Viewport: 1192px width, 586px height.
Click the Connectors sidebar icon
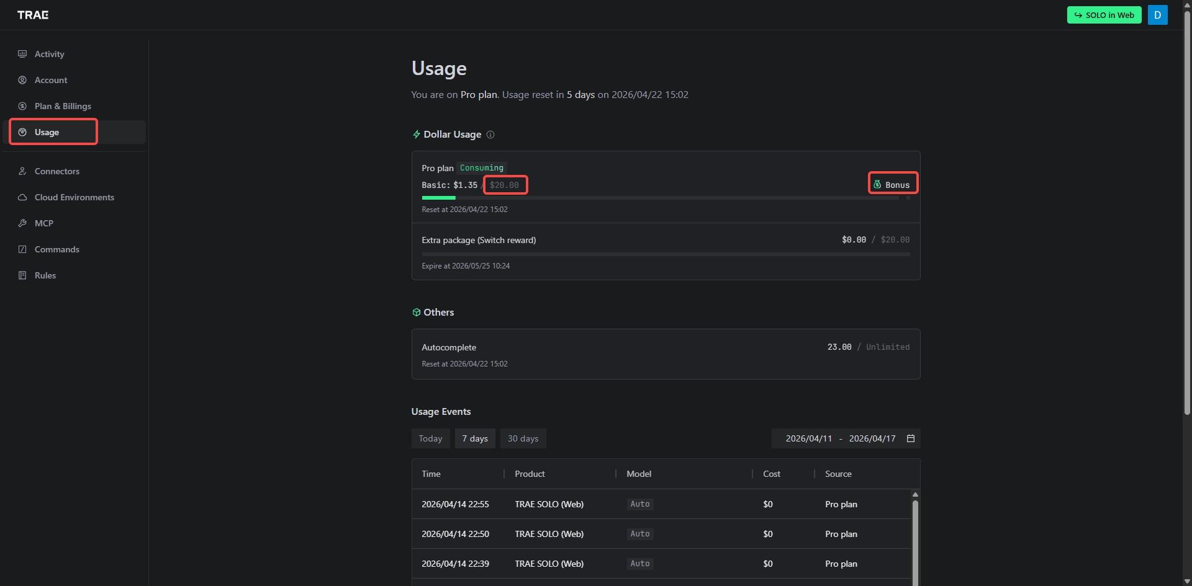(22, 171)
